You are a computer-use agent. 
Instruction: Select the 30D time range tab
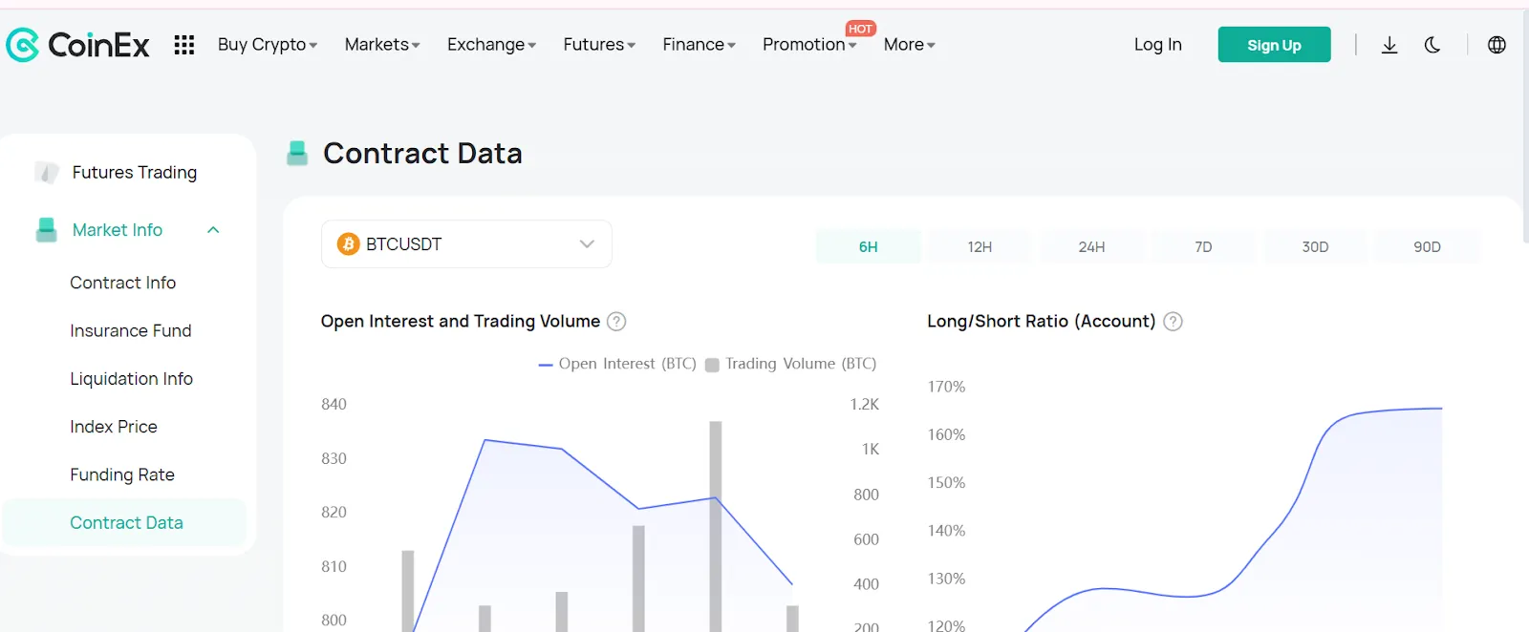coord(1315,246)
